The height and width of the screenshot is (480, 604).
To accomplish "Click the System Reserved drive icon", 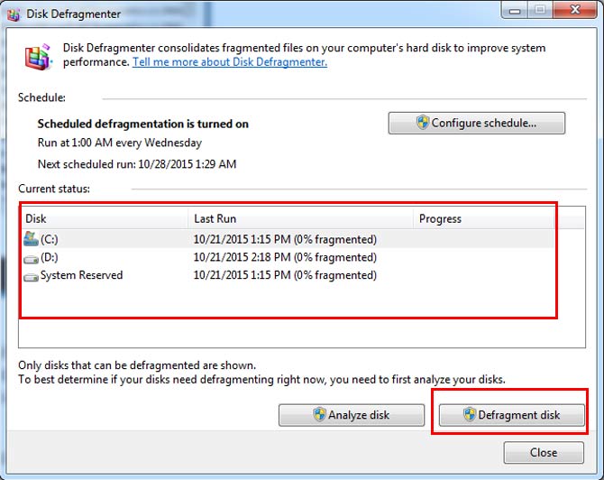I will pos(31,276).
